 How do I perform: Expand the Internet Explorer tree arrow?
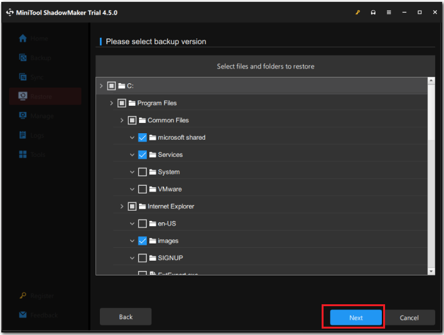coord(122,206)
